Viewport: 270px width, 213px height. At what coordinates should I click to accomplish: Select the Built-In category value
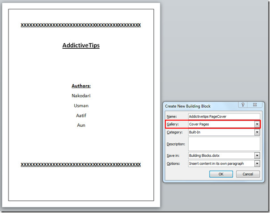tap(194, 132)
